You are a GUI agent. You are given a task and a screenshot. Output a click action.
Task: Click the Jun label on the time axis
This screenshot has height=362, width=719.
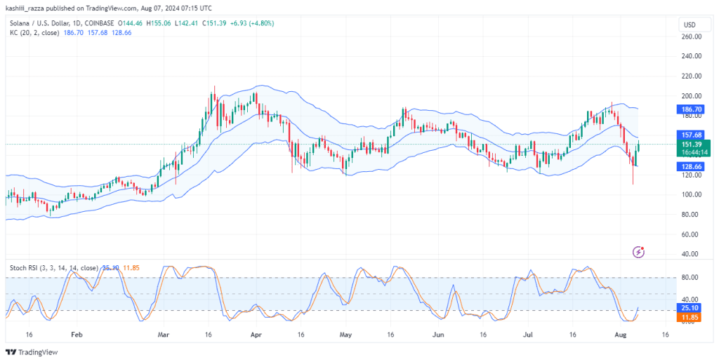439,335
